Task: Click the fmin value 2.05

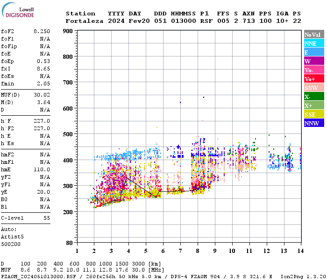Action: coord(43,84)
